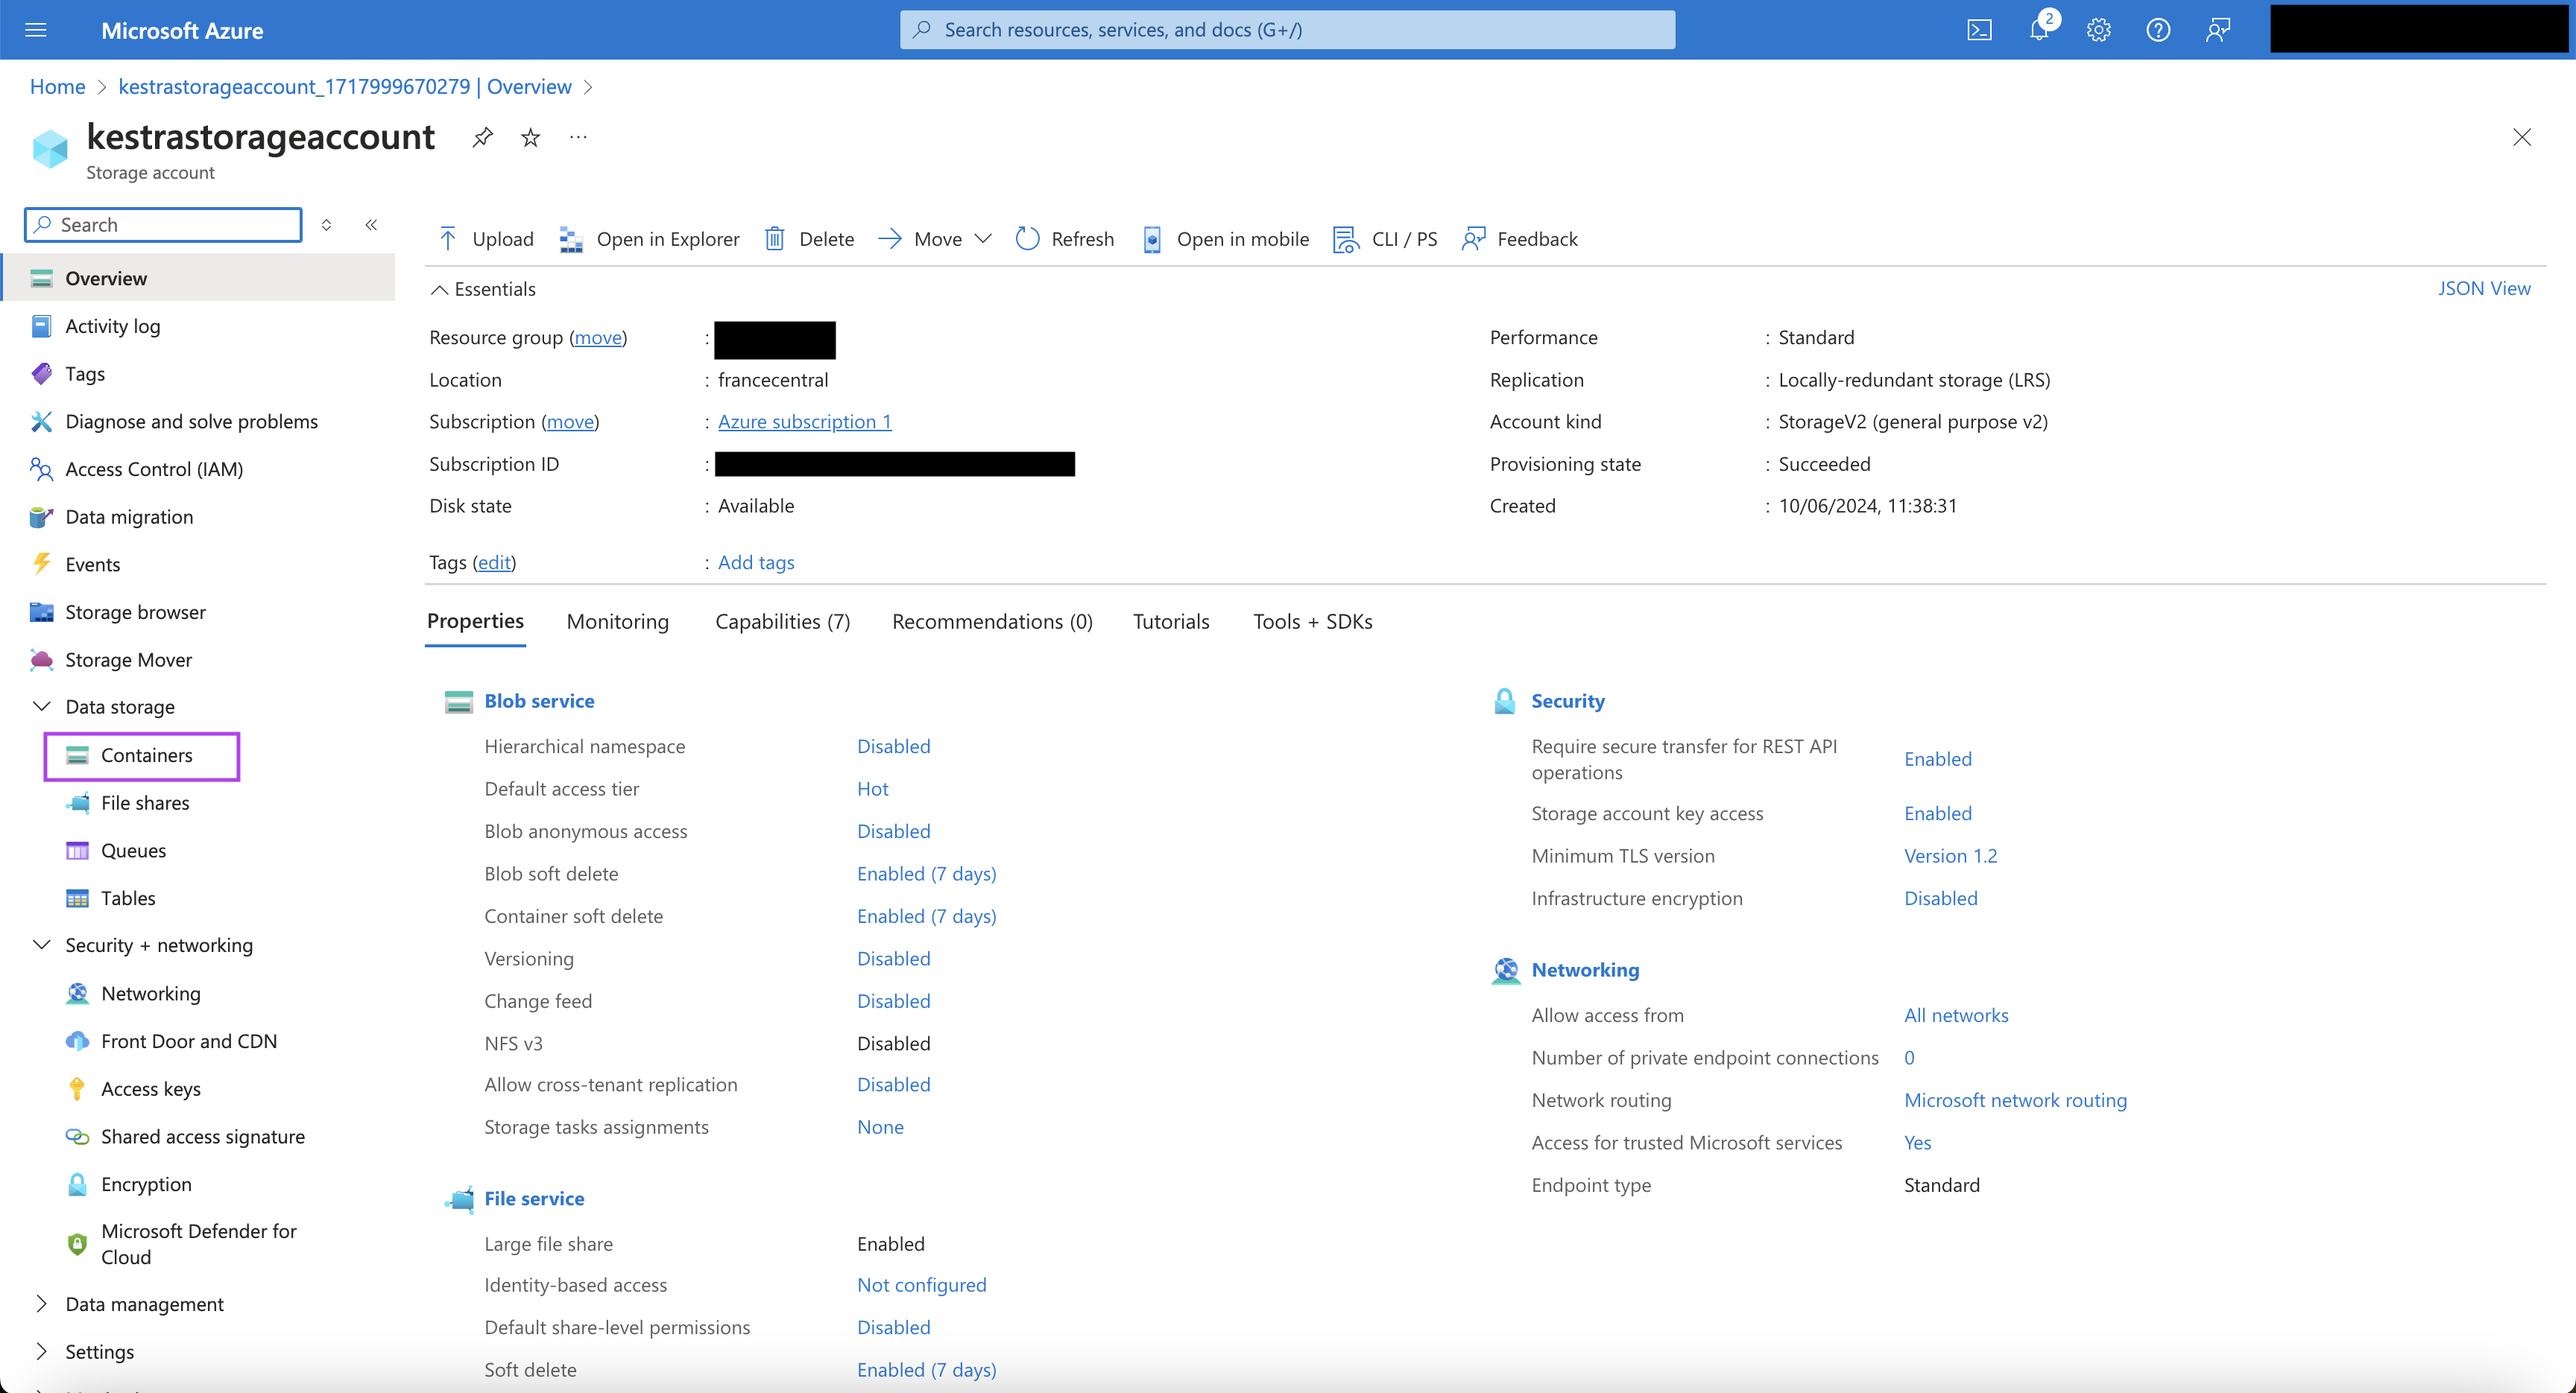Open Storage Browser from sidebar
This screenshot has width=2576, height=1393.
pyautogui.click(x=134, y=609)
